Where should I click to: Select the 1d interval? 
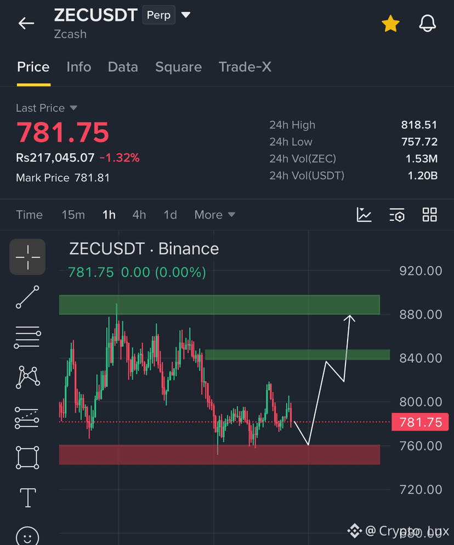pos(170,215)
